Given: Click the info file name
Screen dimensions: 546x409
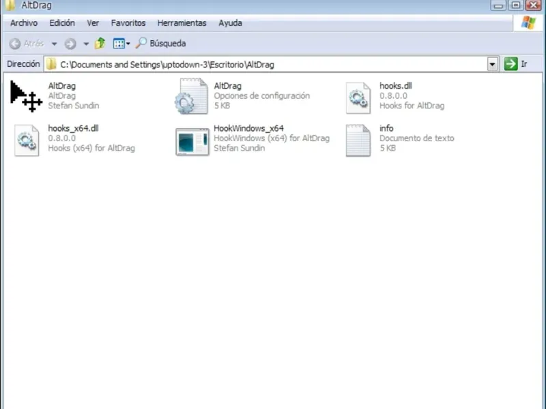Looking at the screenshot, I should click(386, 128).
